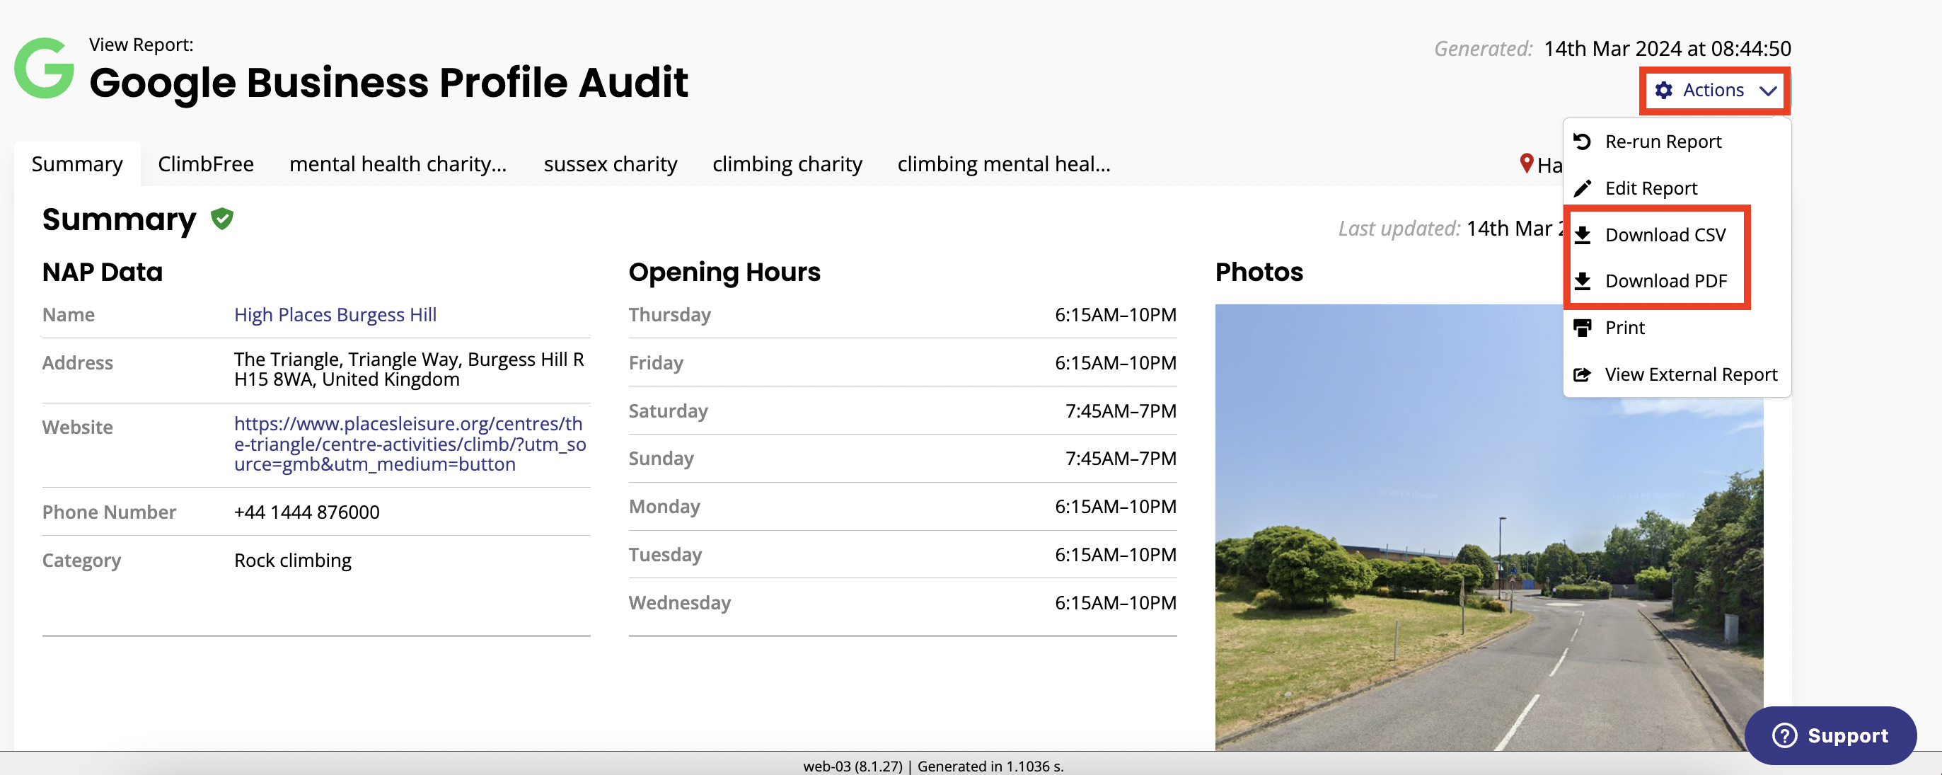Click the green verified shield icon beside Summary
Image resolution: width=1942 pixels, height=775 pixels.
(x=221, y=219)
